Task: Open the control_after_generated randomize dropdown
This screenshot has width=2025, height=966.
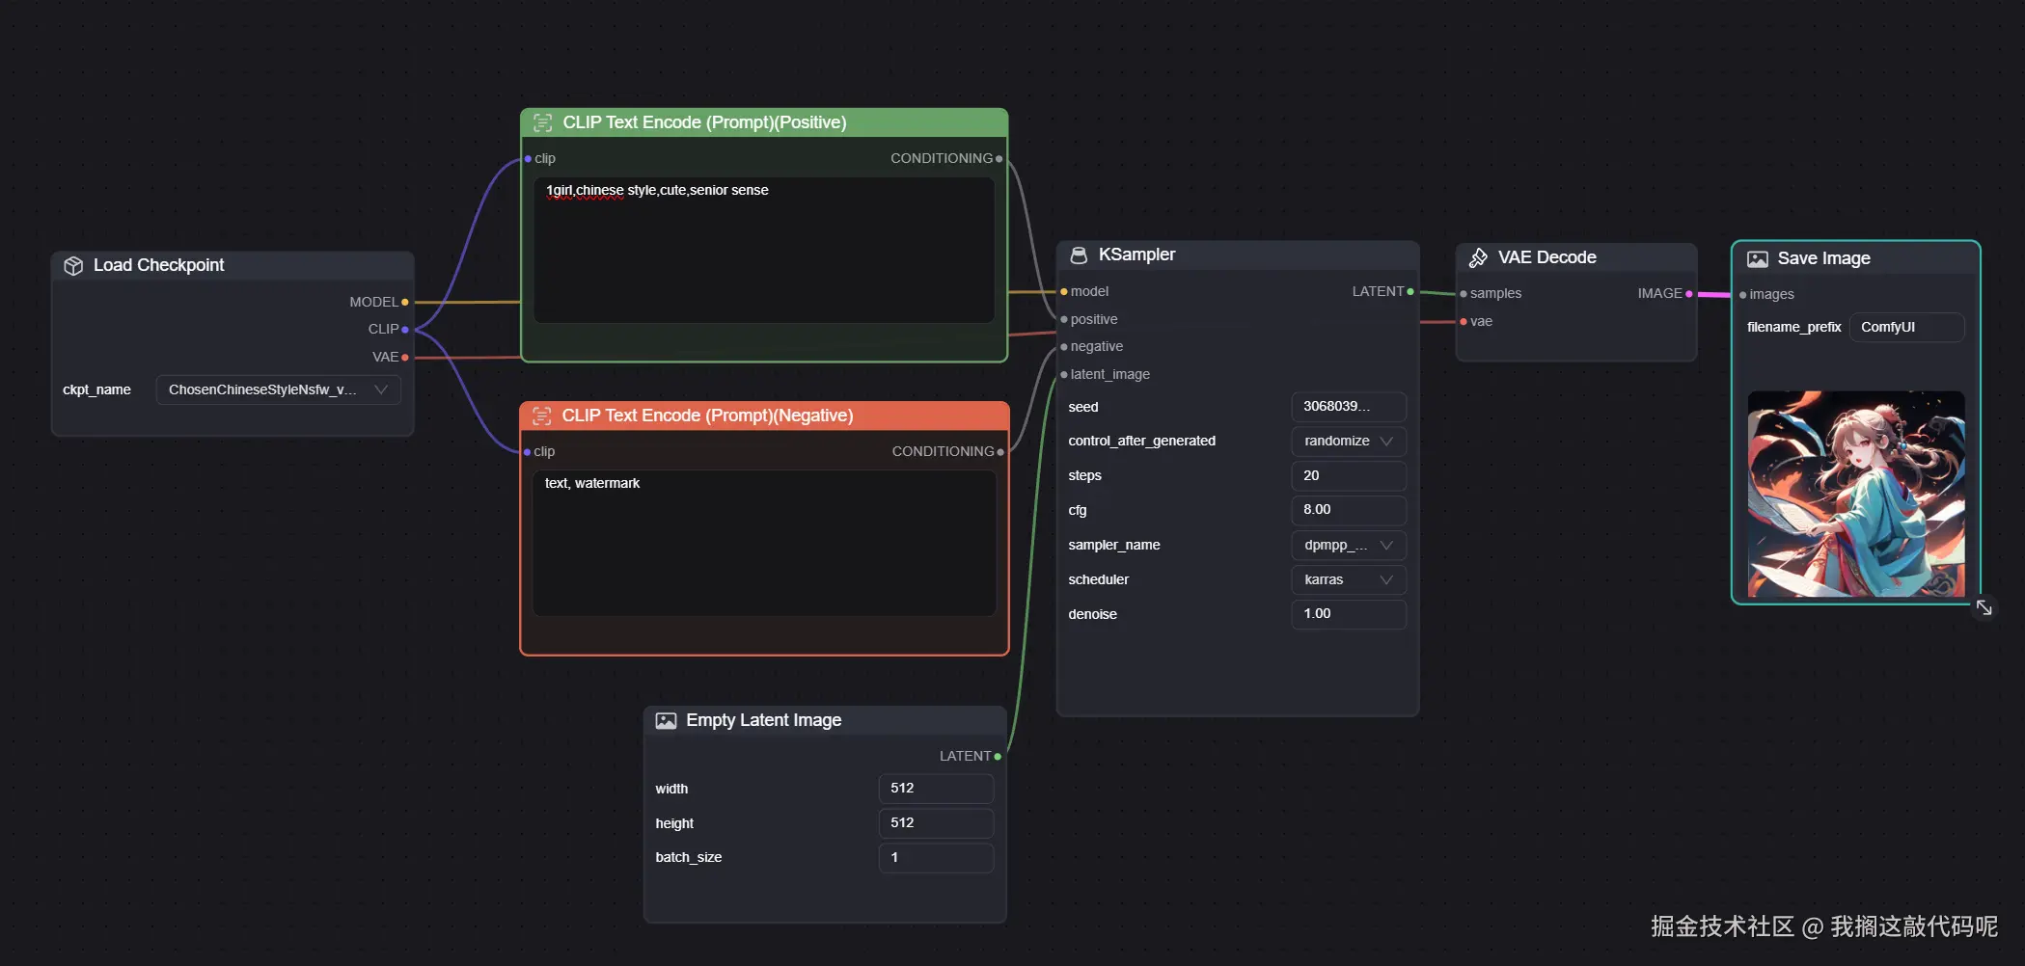Action: coord(1348,442)
